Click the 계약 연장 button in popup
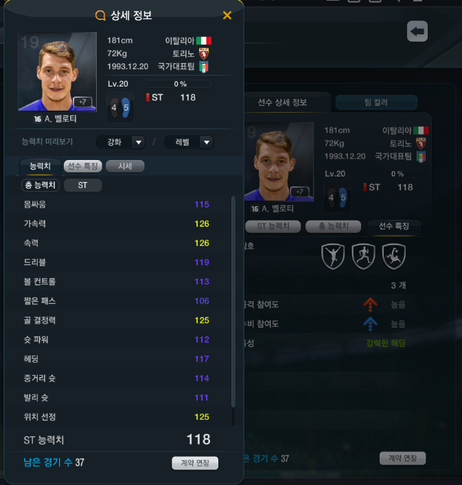The height and width of the screenshot is (485, 462). [195, 463]
